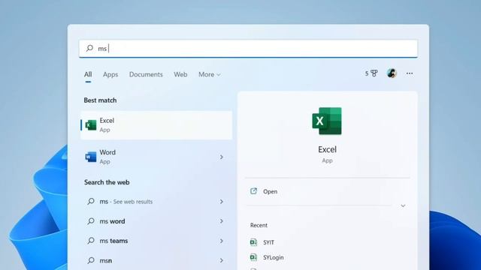This screenshot has width=481, height=270.
Task: Expand chevron for 'ms word' suggestion
Action: 222,221
